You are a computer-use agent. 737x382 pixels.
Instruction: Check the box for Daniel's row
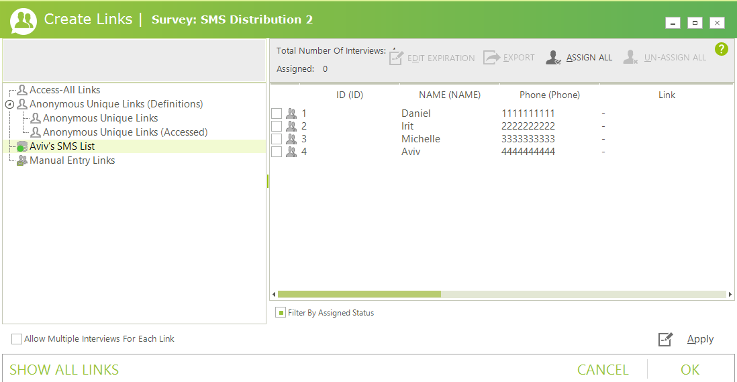tap(277, 113)
